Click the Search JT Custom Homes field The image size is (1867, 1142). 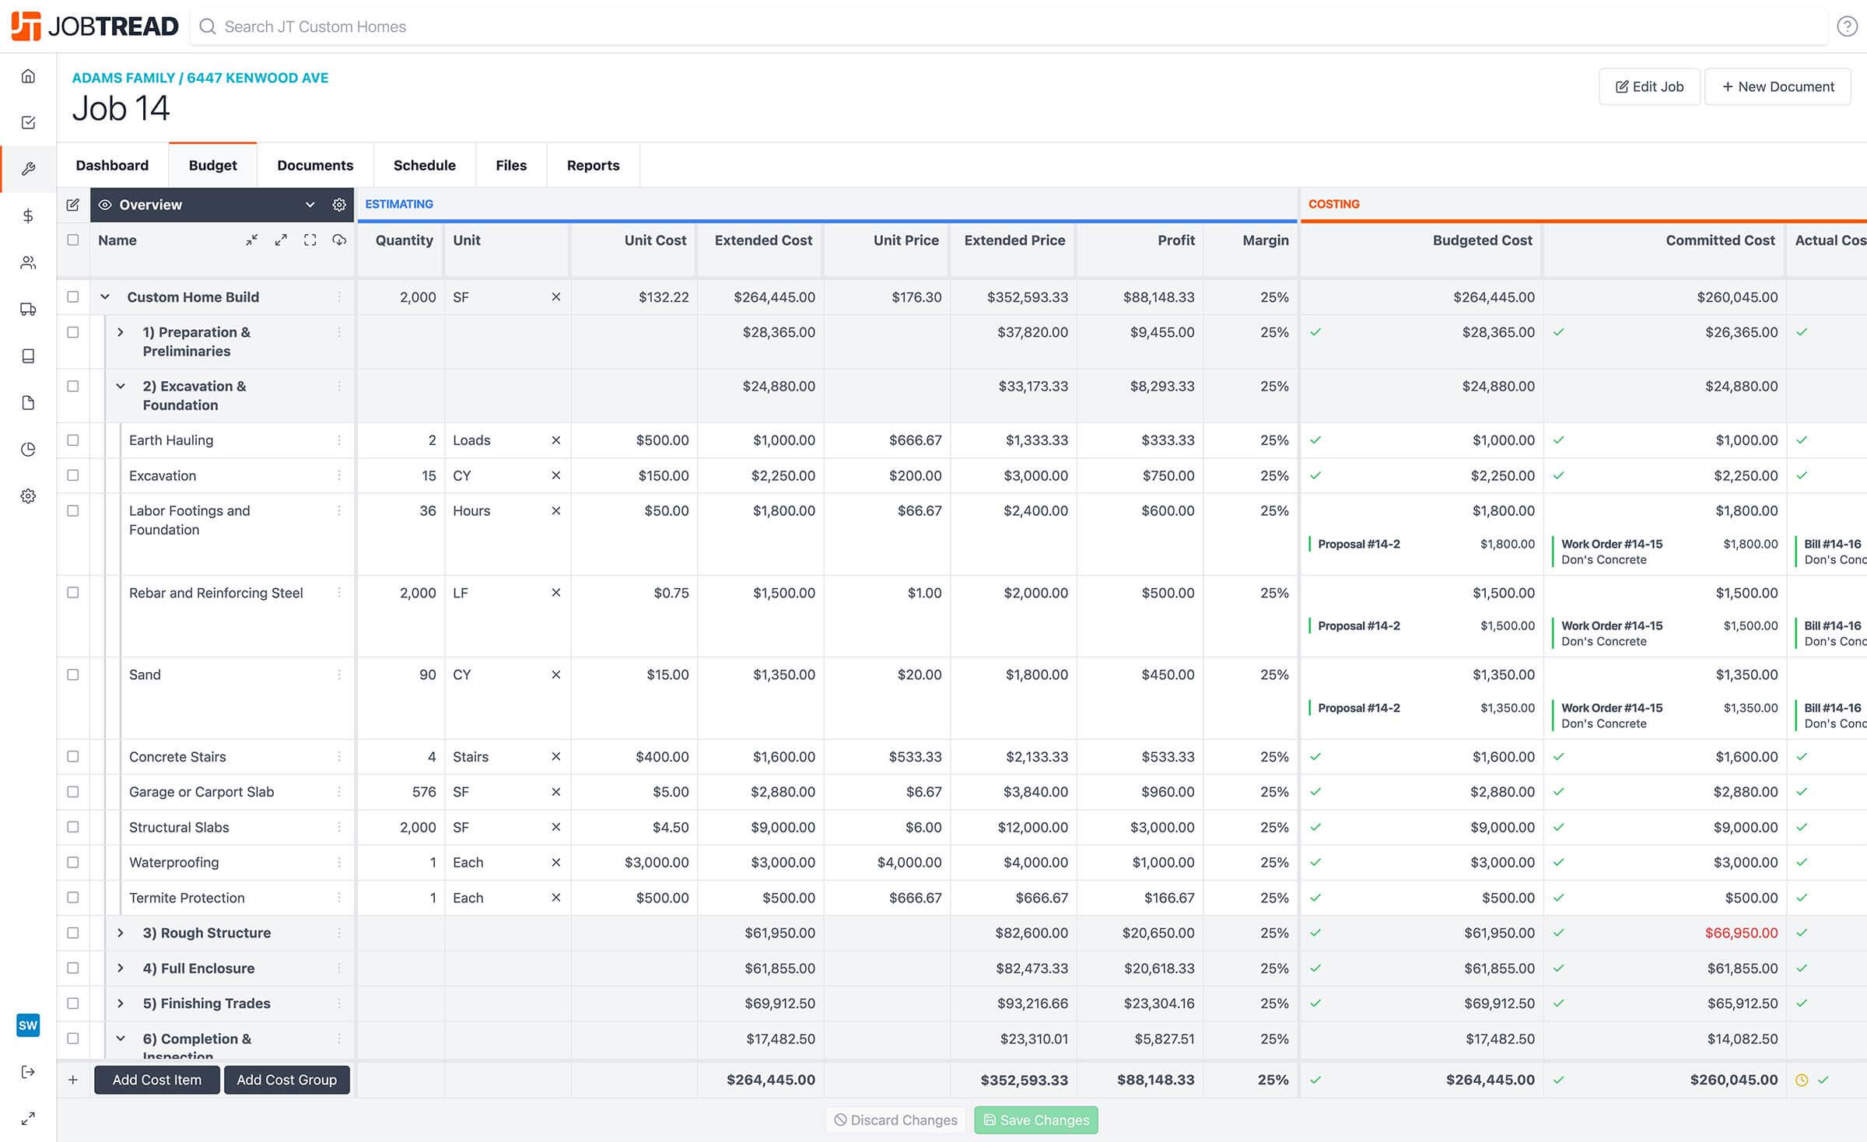(x=315, y=26)
